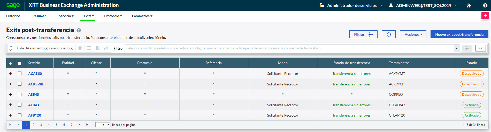
Task: Click the pink plus button at top right
Action: tap(485, 16)
